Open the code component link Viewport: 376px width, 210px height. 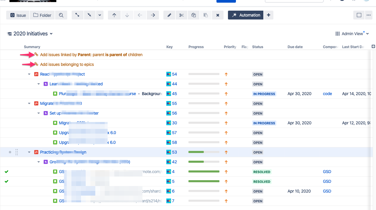[327, 94]
